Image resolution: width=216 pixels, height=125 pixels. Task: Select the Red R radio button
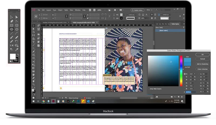185,83
